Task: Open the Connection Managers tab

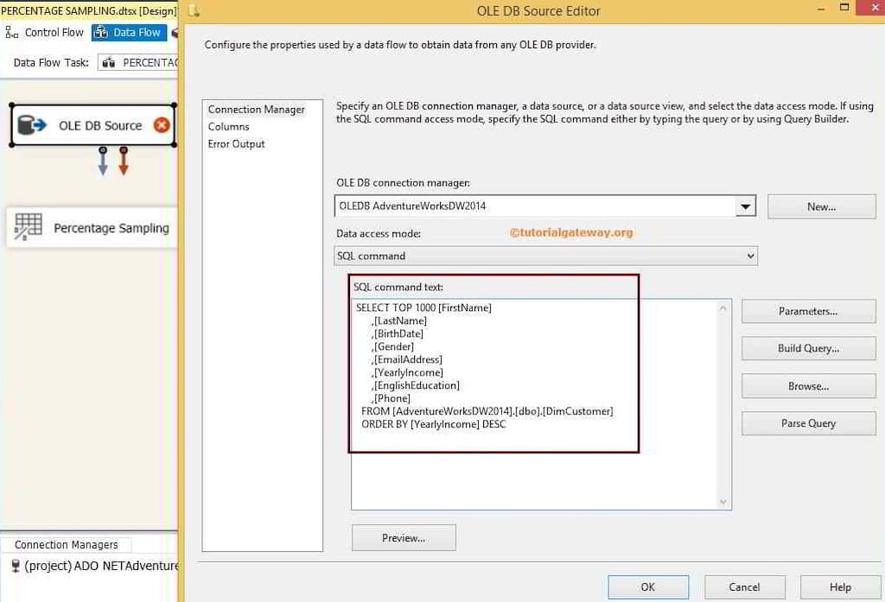Action: pyautogui.click(x=66, y=545)
